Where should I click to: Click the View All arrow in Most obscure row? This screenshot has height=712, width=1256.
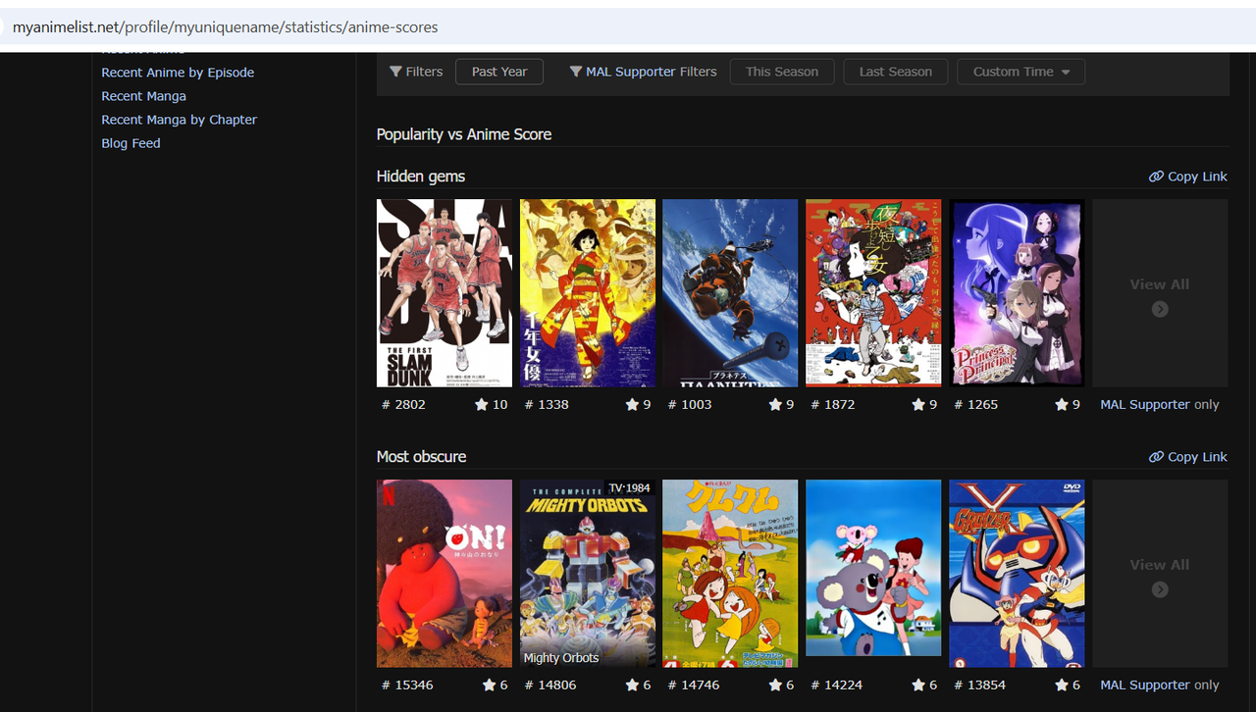click(x=1160, y=589)
